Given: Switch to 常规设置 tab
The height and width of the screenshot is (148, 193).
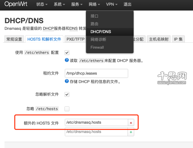Looking at the screenshot, I should pos(14,39).
